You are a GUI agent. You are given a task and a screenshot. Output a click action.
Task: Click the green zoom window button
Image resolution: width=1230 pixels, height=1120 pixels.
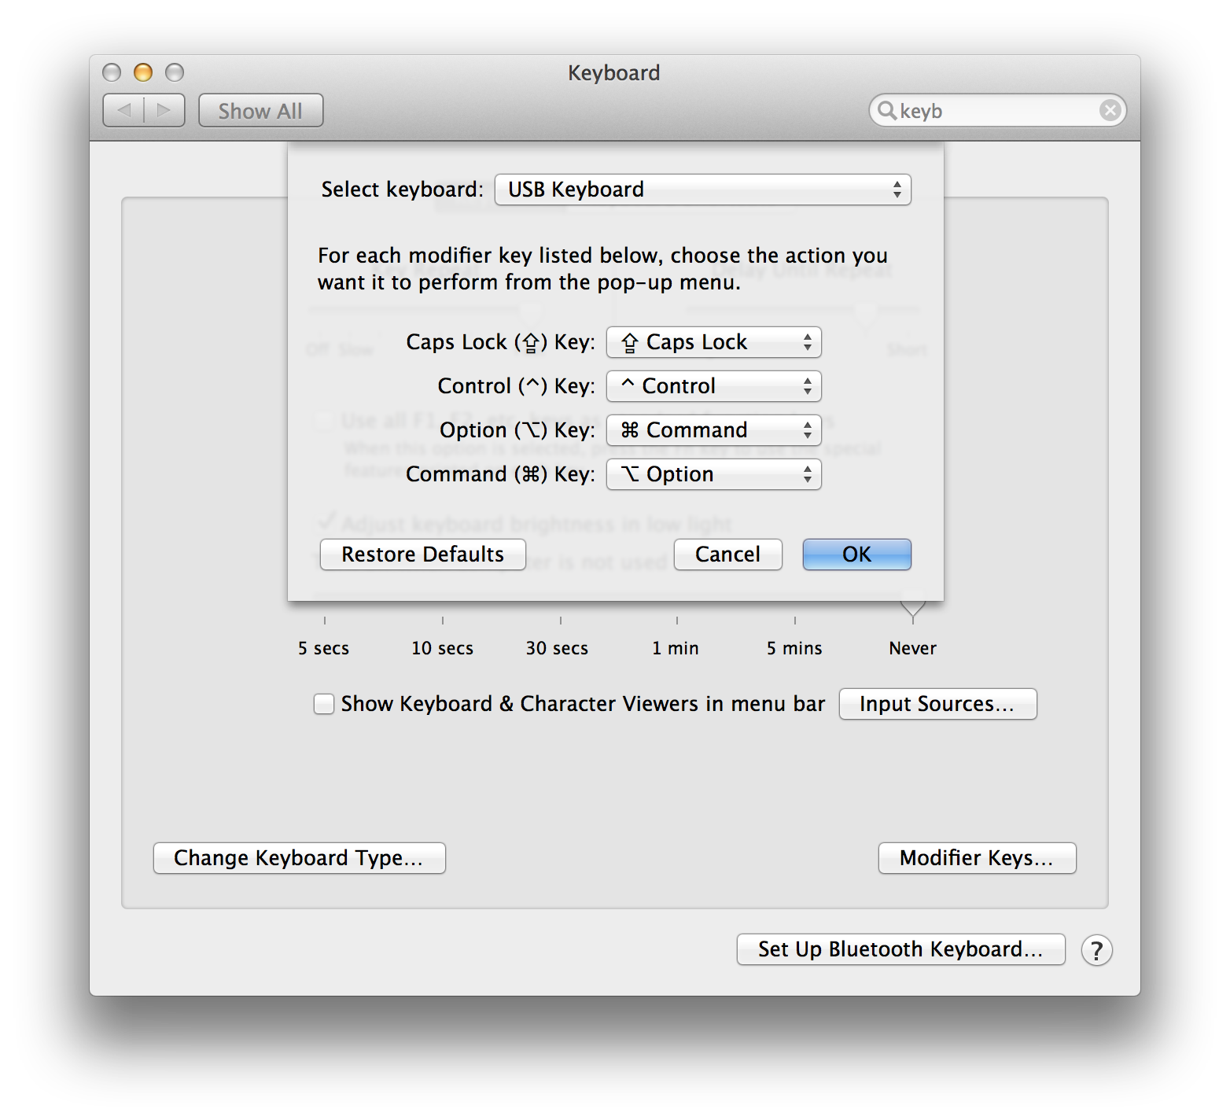175,72
